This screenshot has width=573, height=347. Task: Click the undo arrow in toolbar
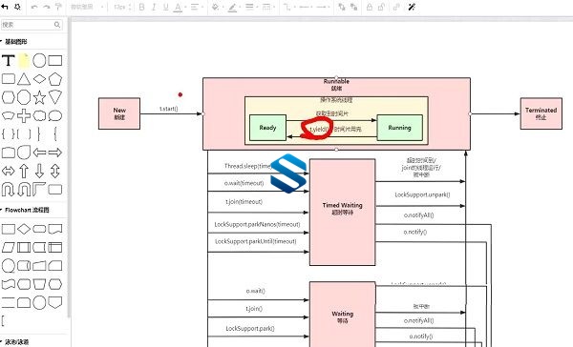(x=34, y=7)
